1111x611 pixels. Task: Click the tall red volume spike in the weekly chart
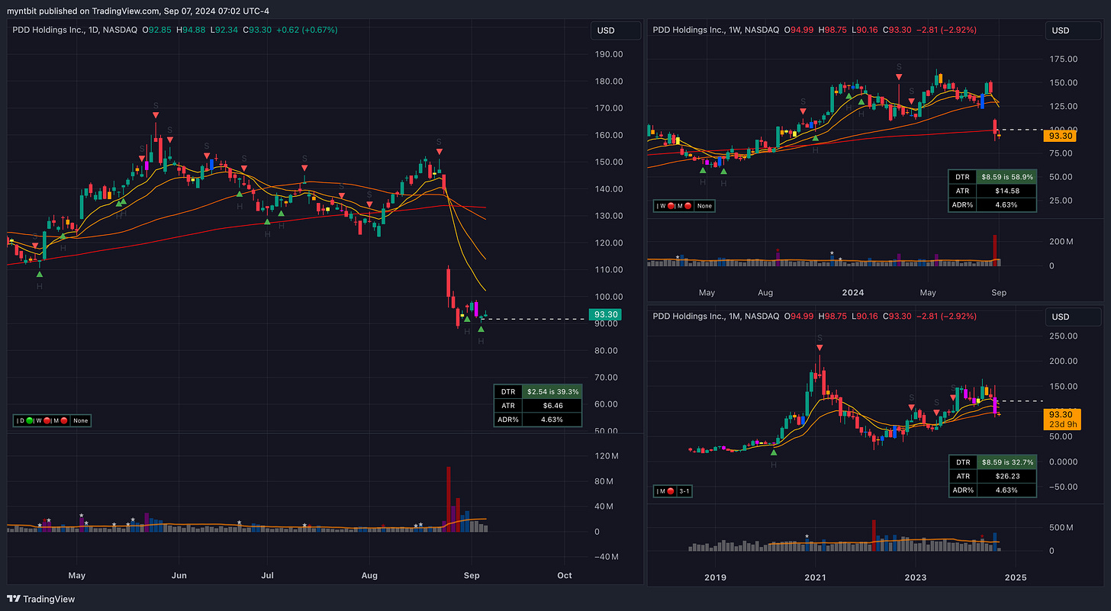point(994,250)
